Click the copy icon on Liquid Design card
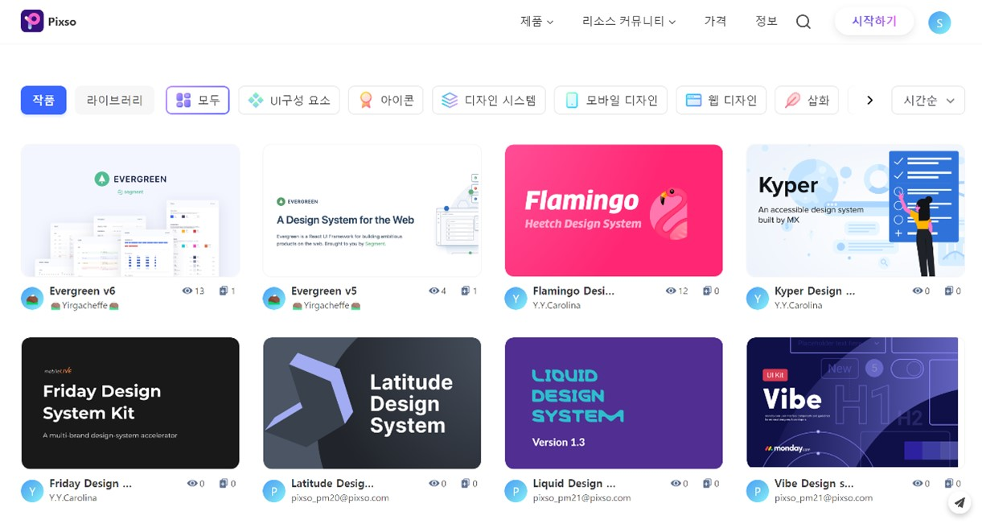 (x=707, y=484)
